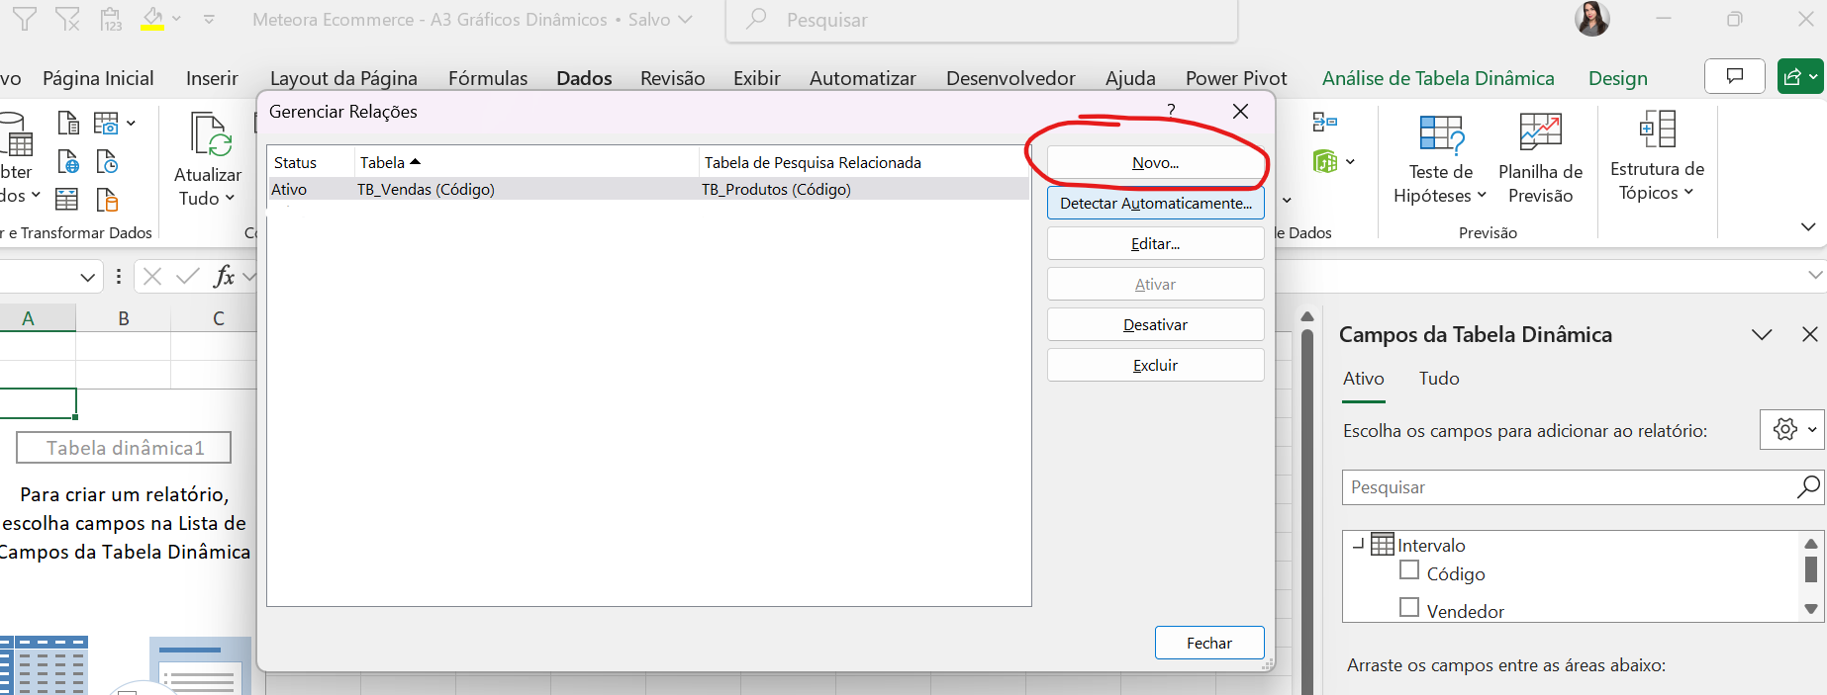The image size is (1827, 695).
Task: Open the Name Box dropdown arrow
Action: [87, 277]
